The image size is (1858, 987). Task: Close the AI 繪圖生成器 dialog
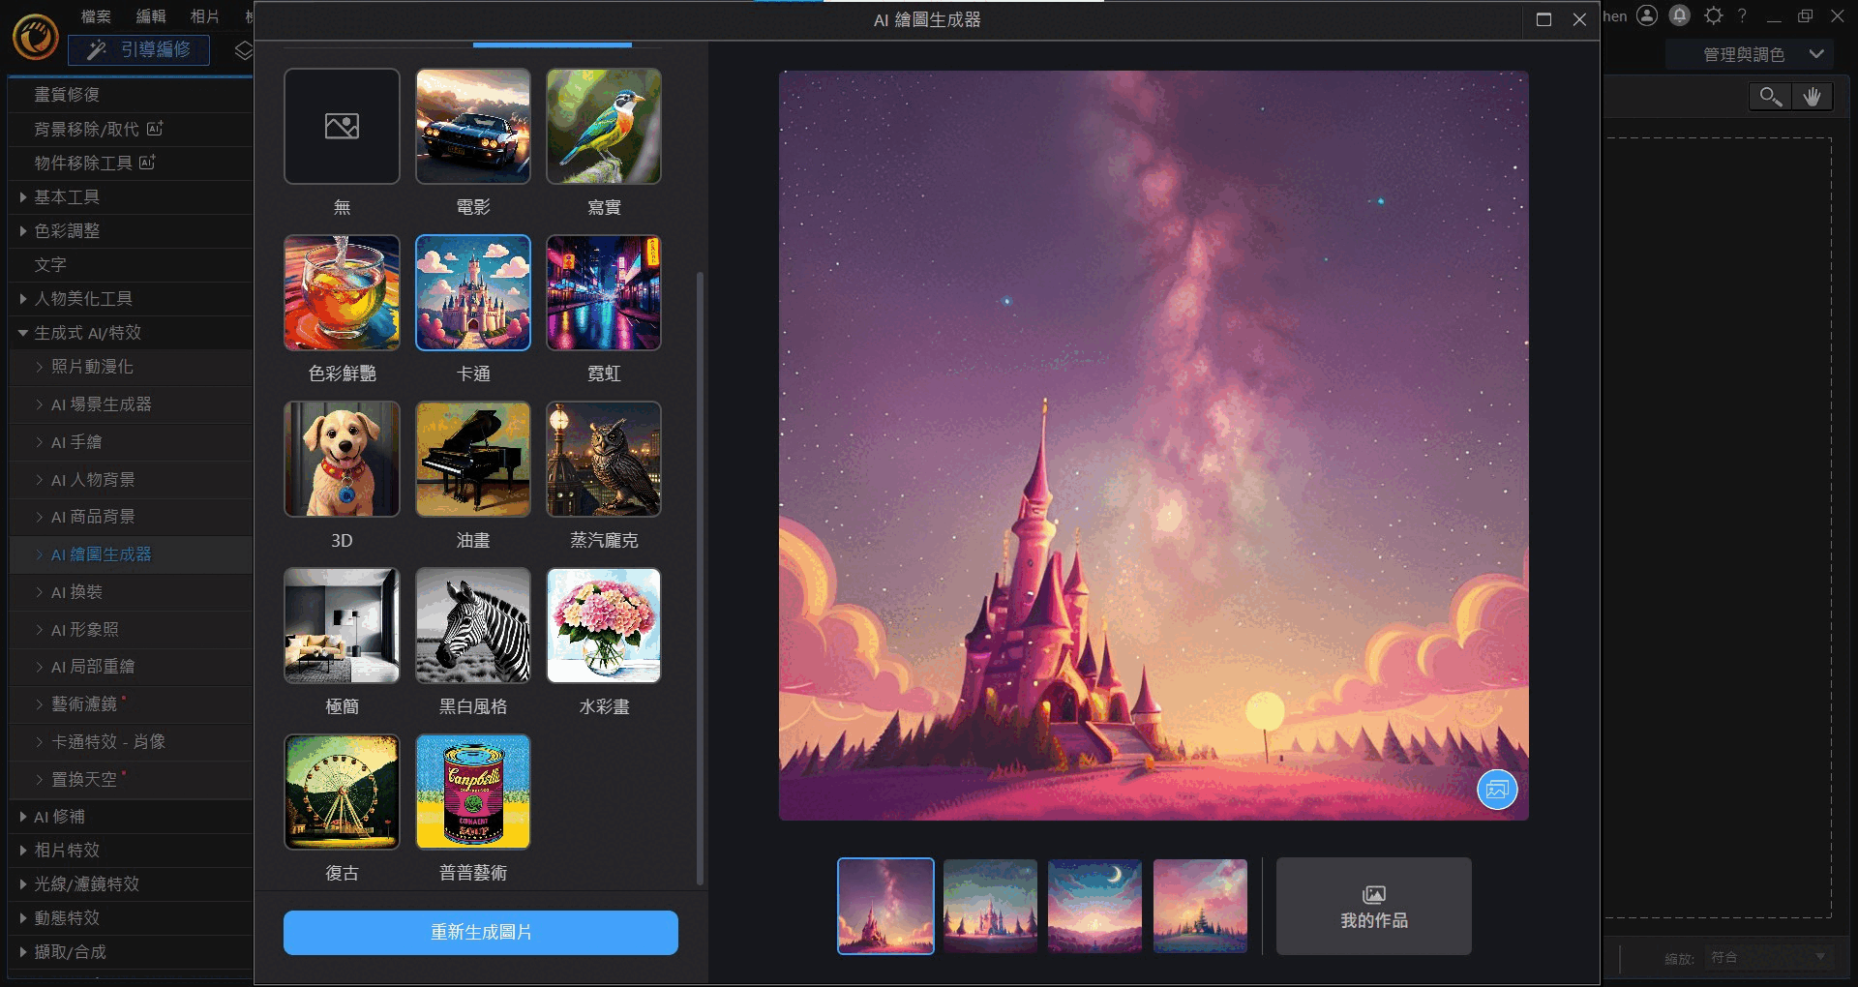click(x=1579, y=19)
